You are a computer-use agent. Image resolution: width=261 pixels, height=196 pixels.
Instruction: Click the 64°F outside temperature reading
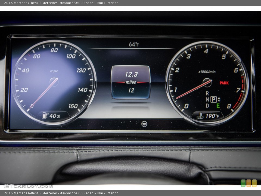(134, 44)
